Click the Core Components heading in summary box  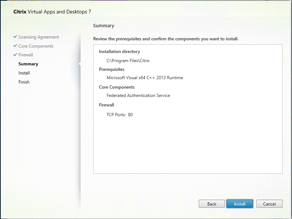click(x=117, y=87)
